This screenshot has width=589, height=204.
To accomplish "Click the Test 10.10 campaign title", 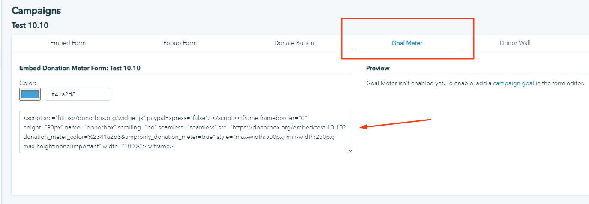I will 30,25.
